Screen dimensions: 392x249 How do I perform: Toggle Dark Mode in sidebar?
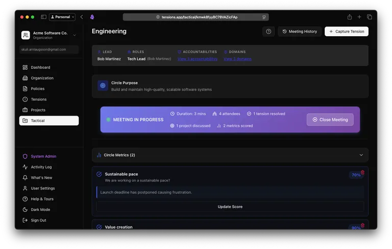[x=40, y=209]
